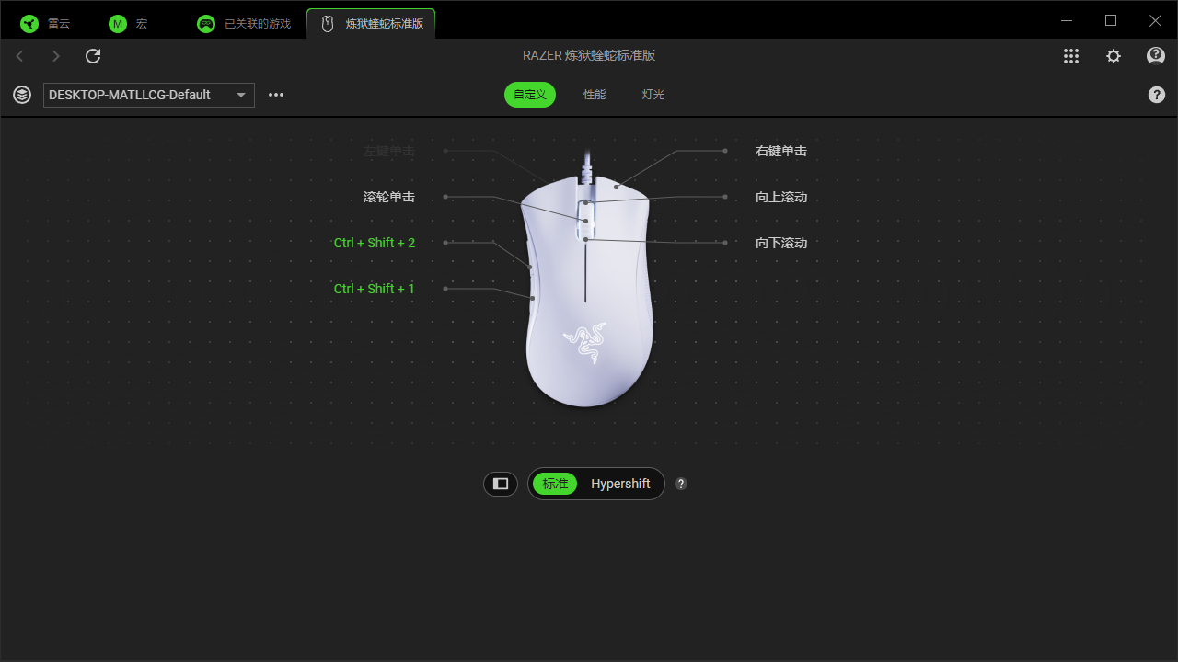Image resolution: width=1178 pixels, height=662 pixels.
Task: Open the Razer 雷云 (Synapse) tab icon
Action: pyautogui.click(x=29, y=22)
